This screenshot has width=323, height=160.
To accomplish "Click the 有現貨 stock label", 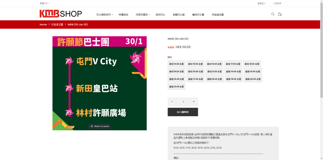I will click(171, 47).
